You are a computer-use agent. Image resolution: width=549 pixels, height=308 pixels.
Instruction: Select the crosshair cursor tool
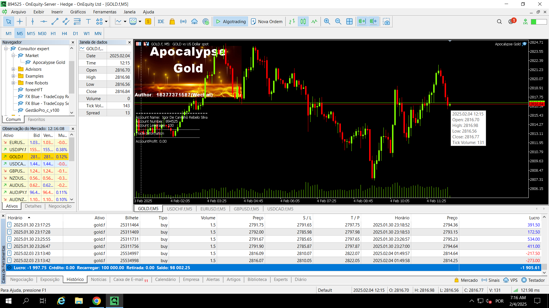pos(20,22)
